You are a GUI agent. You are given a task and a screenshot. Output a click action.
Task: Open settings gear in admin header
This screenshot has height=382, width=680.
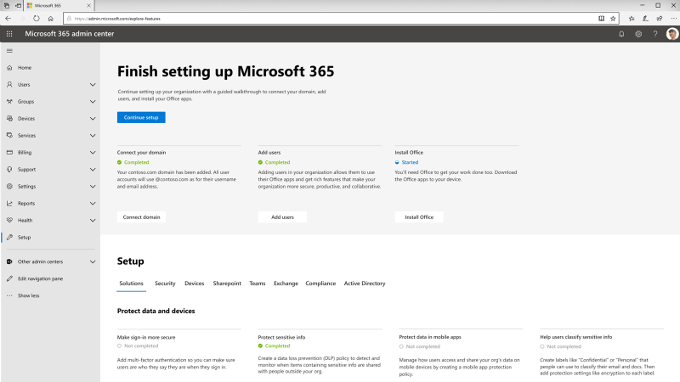click(x=638, y=34)
